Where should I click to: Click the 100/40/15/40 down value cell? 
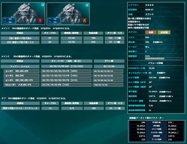(x=108, y=85)
